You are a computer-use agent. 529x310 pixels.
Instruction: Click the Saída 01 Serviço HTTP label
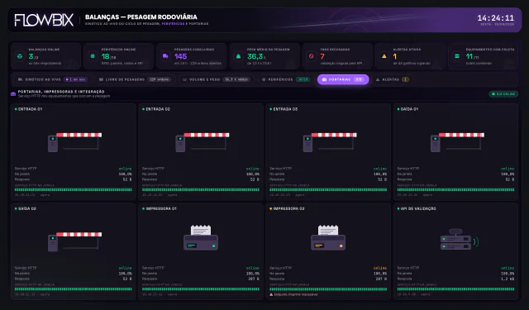[407, 169]
